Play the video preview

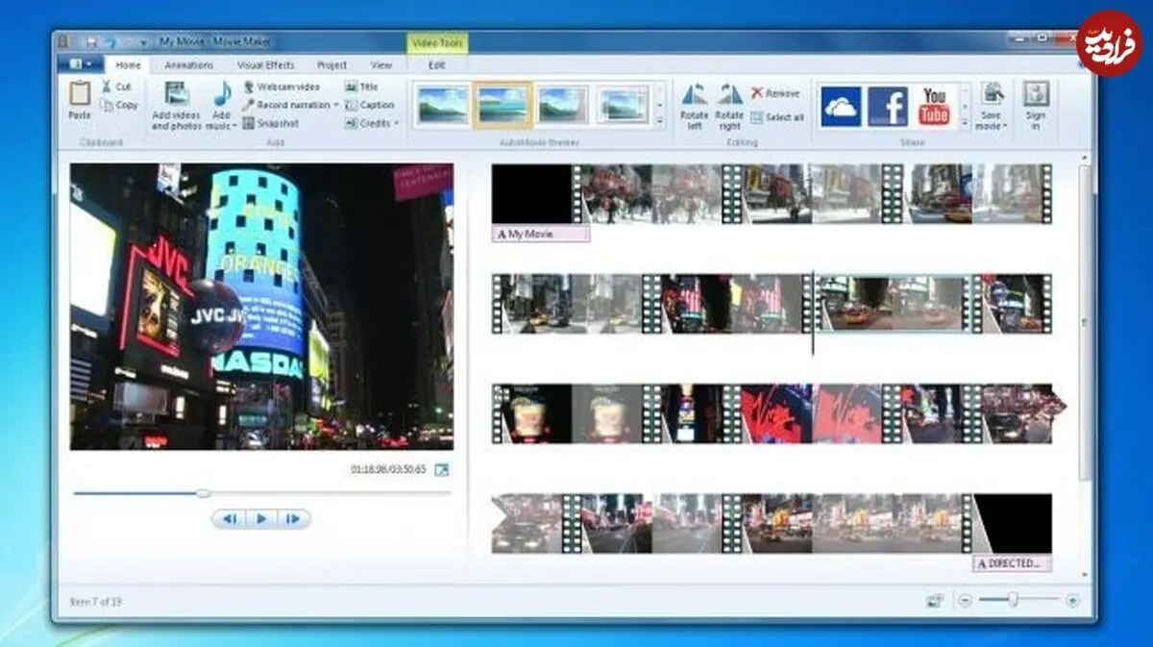pos(261,519)
